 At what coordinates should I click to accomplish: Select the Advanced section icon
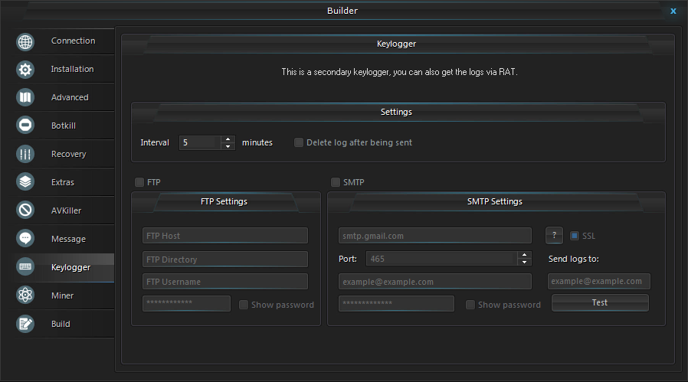pos(25,97)
